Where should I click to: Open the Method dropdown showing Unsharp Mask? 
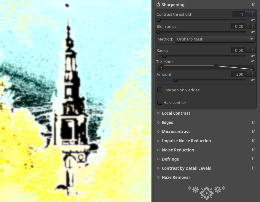click(x=215, y=39)
